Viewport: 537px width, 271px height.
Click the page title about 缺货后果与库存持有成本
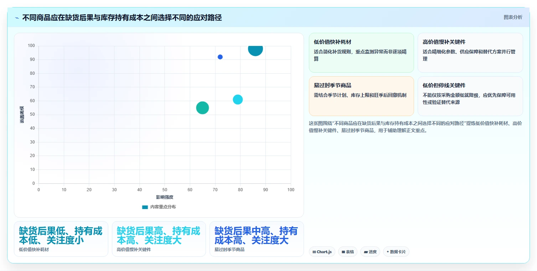pos(122,17)
